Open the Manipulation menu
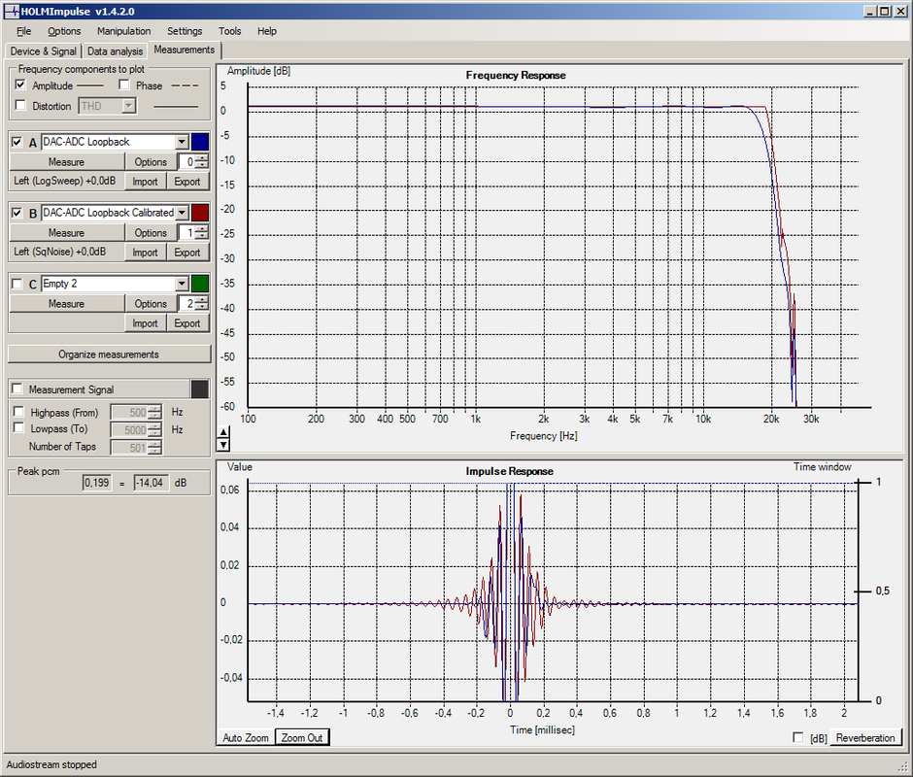 124,31
